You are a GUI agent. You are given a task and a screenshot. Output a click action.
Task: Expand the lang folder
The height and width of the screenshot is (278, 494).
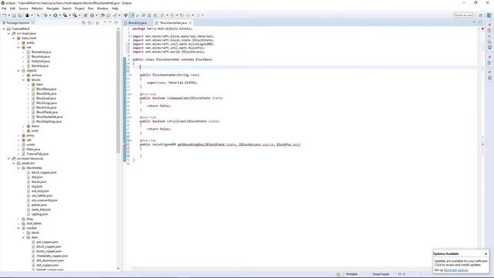click(x=19, y=219)
